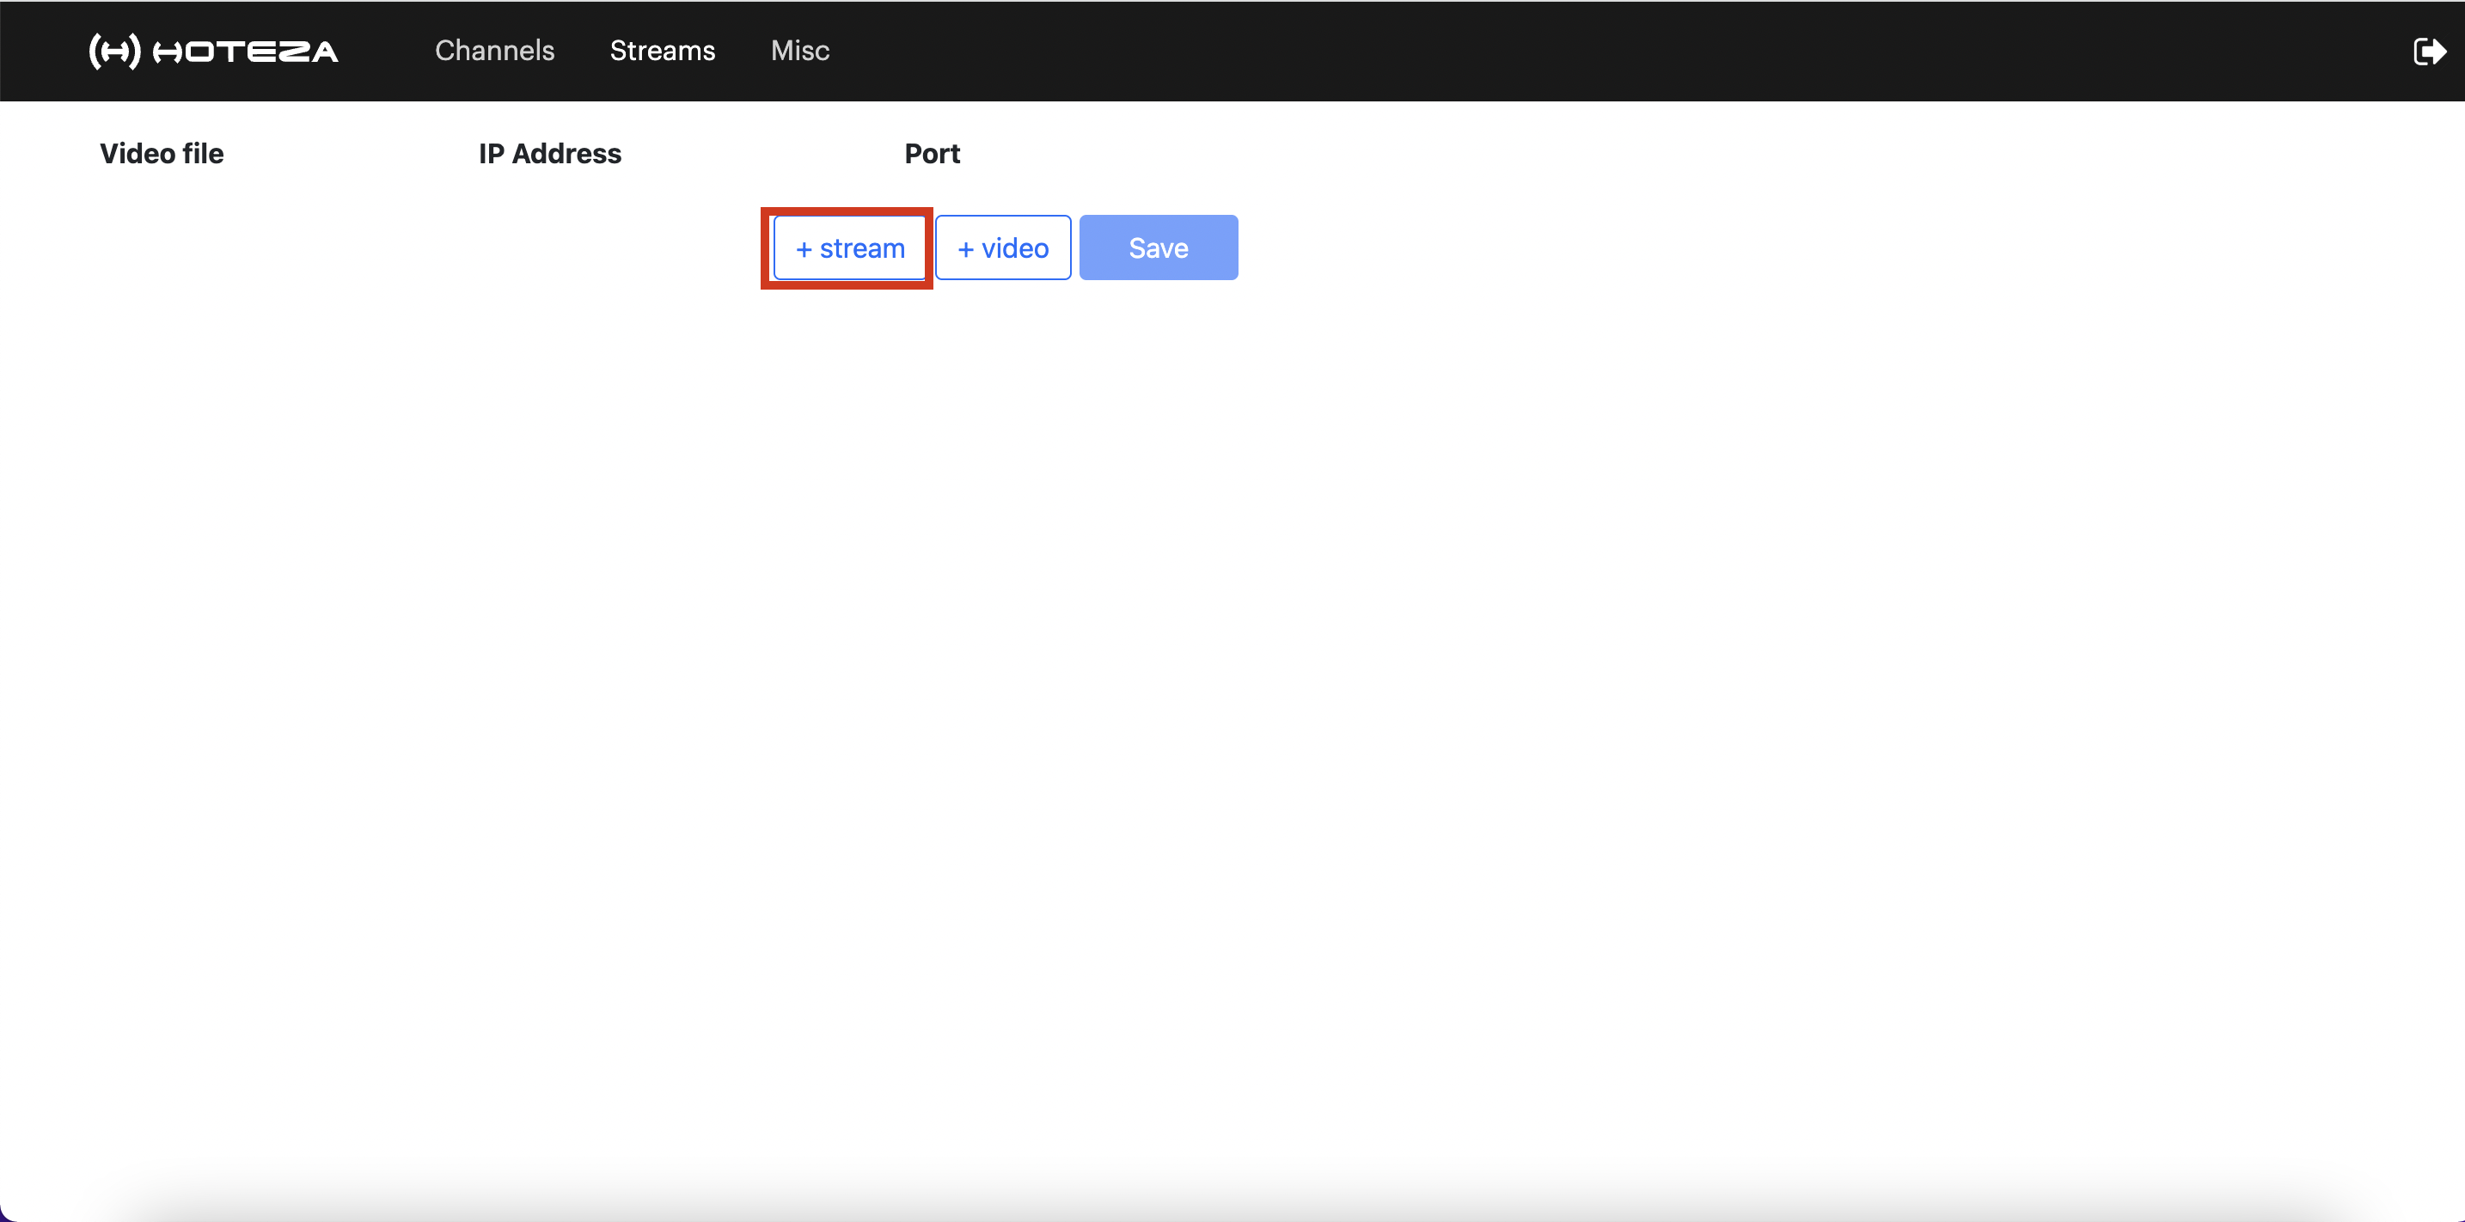Click the IP Address column header
Image resolution: width=2465 pixels, height=1222 pixels.
pos(549,153)
